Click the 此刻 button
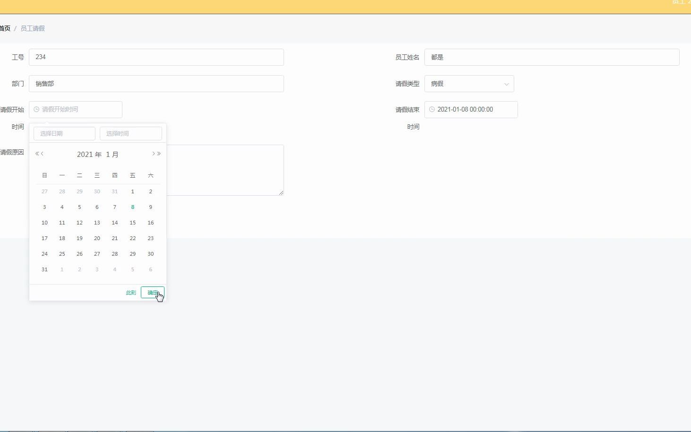Image resolution: width=691 pixels, height=432 pixels. (131, 293)
